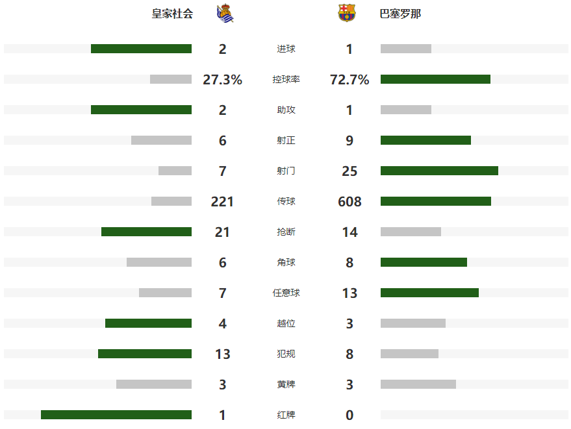Click 皇家社会's green 21 tackles bar
571x429 pixels.
146,232
